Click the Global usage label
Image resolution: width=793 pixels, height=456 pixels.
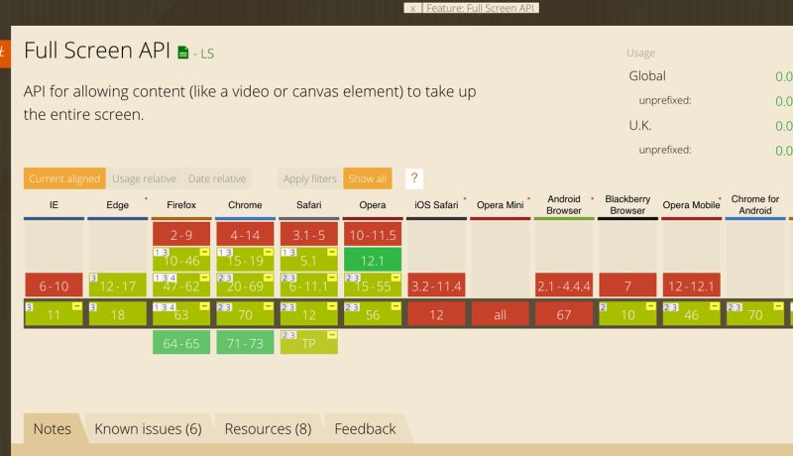(x=647, y=75)
